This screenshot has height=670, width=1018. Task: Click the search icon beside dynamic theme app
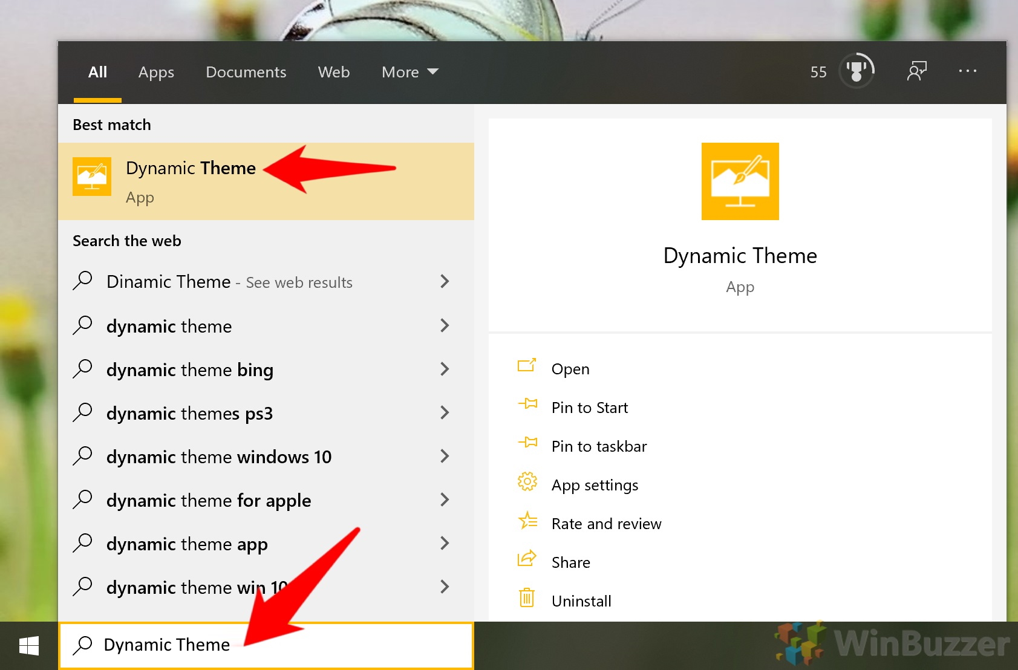click(x=82, y=543)
